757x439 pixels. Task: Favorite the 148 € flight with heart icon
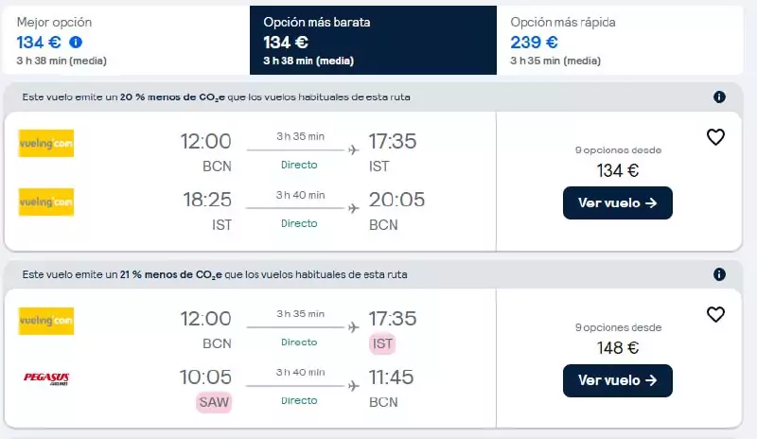[x=715, y=314]
